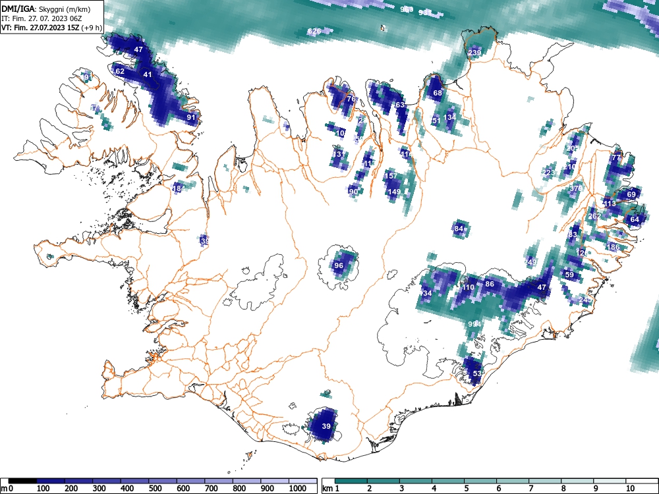Click the visibility value '91' on the map
Viewport: 659px width, 494px height.
[x=191, y=117]
